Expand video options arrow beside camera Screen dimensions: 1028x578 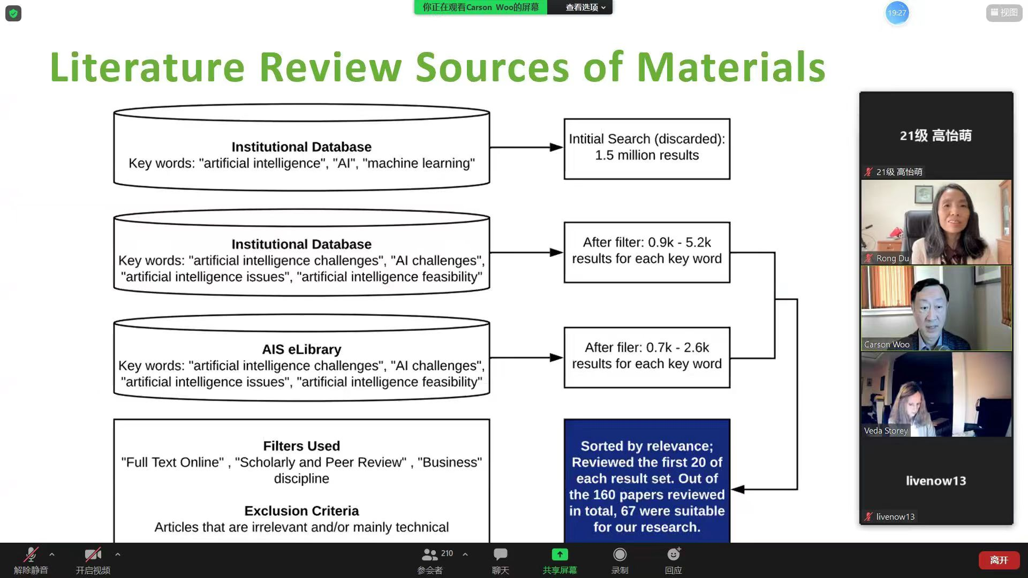pyautogui.click(x=118, y=554)
